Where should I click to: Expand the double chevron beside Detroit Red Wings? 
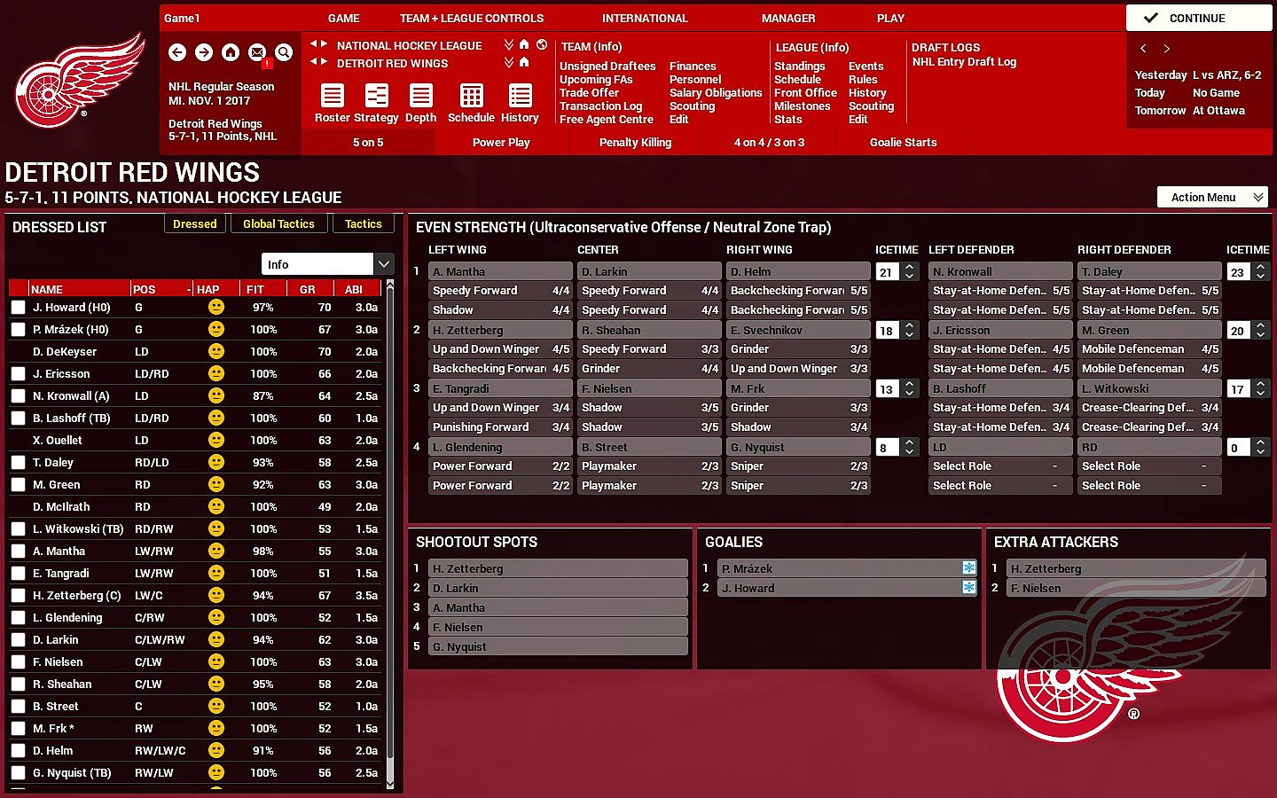[509, 62]
